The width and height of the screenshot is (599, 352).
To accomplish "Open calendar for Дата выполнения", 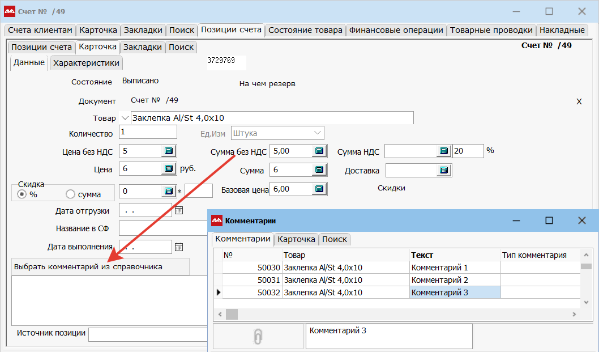I will tap(179, 247).
